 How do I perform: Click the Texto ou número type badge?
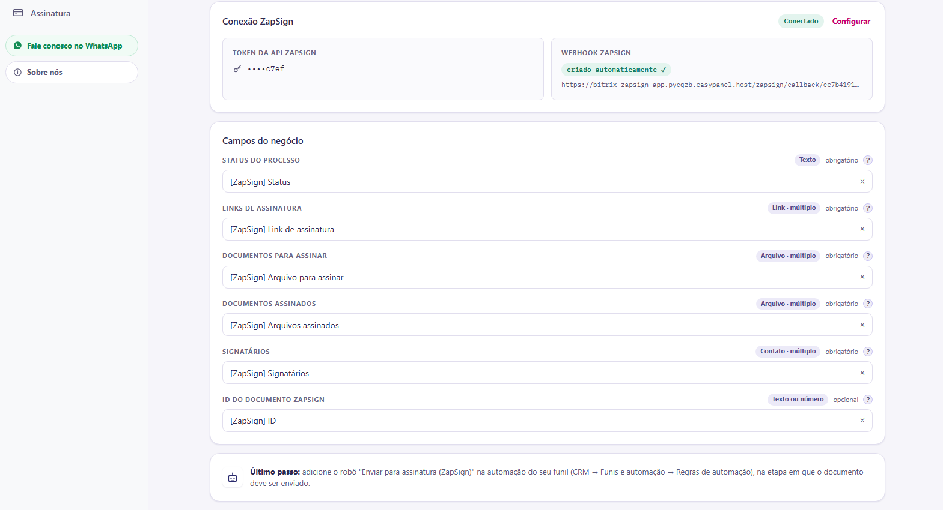tap(798, 400)
